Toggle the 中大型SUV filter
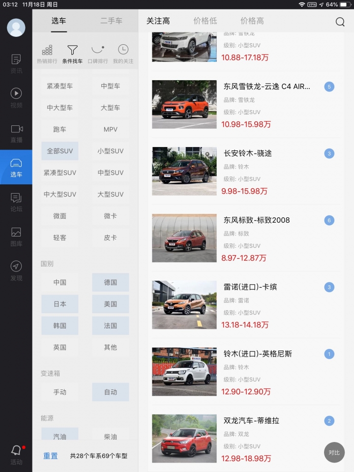Screen dimensions: 354x472 pyautogui.click(x=60, y=195)
